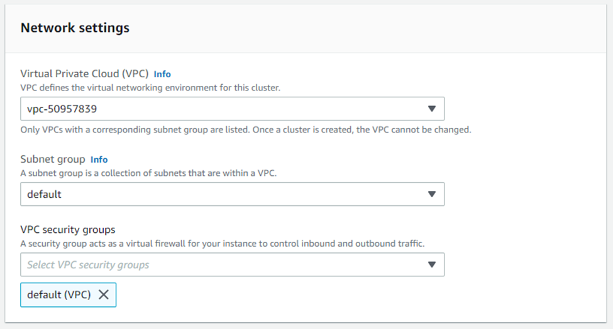
Task: Click the arrow icon on Subnet group dropdown
Action: click(x=431, y=195)
